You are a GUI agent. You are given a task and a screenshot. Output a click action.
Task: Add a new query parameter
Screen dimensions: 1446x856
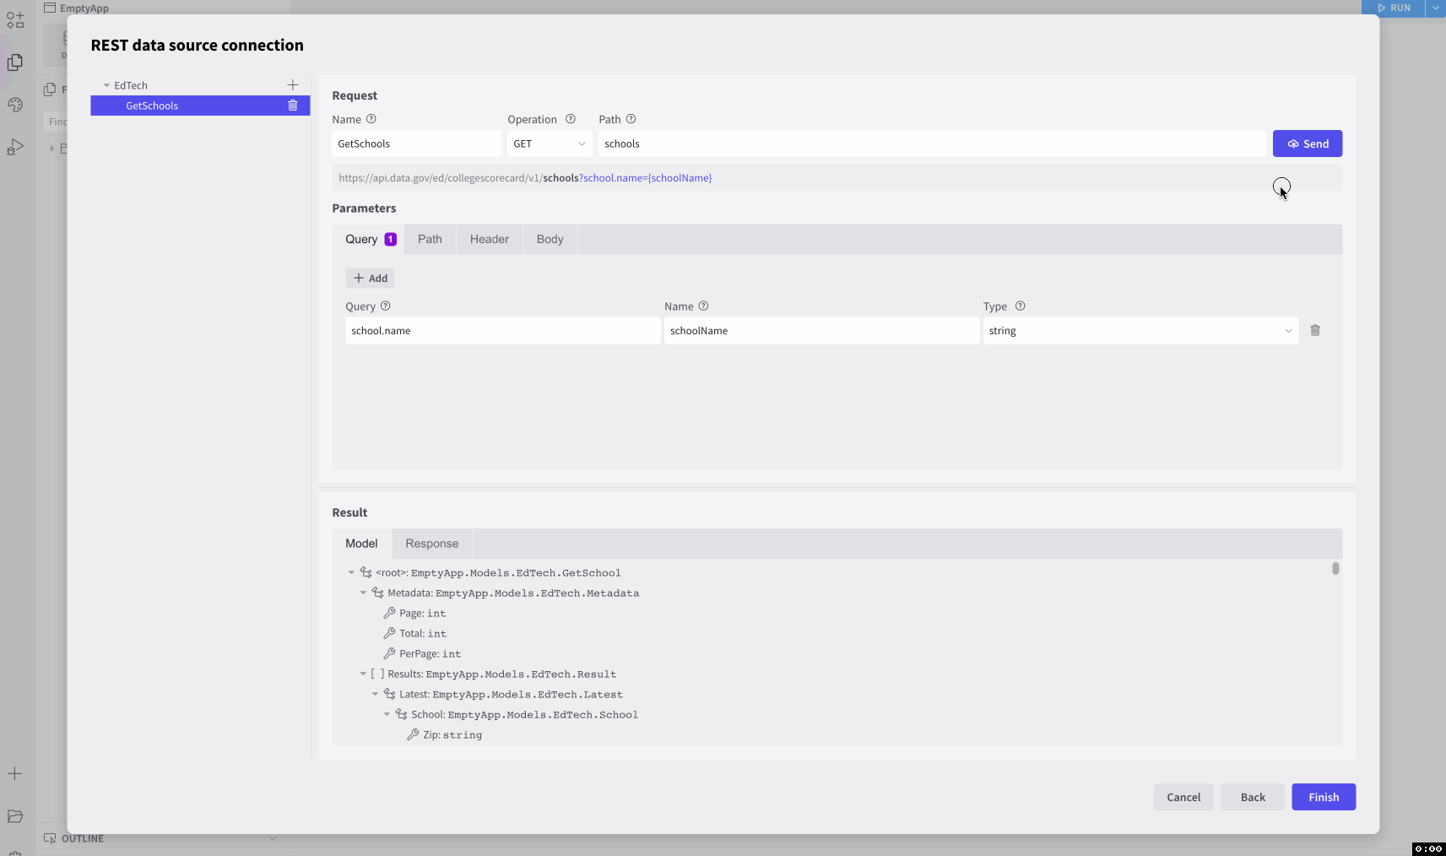(370, 278)
